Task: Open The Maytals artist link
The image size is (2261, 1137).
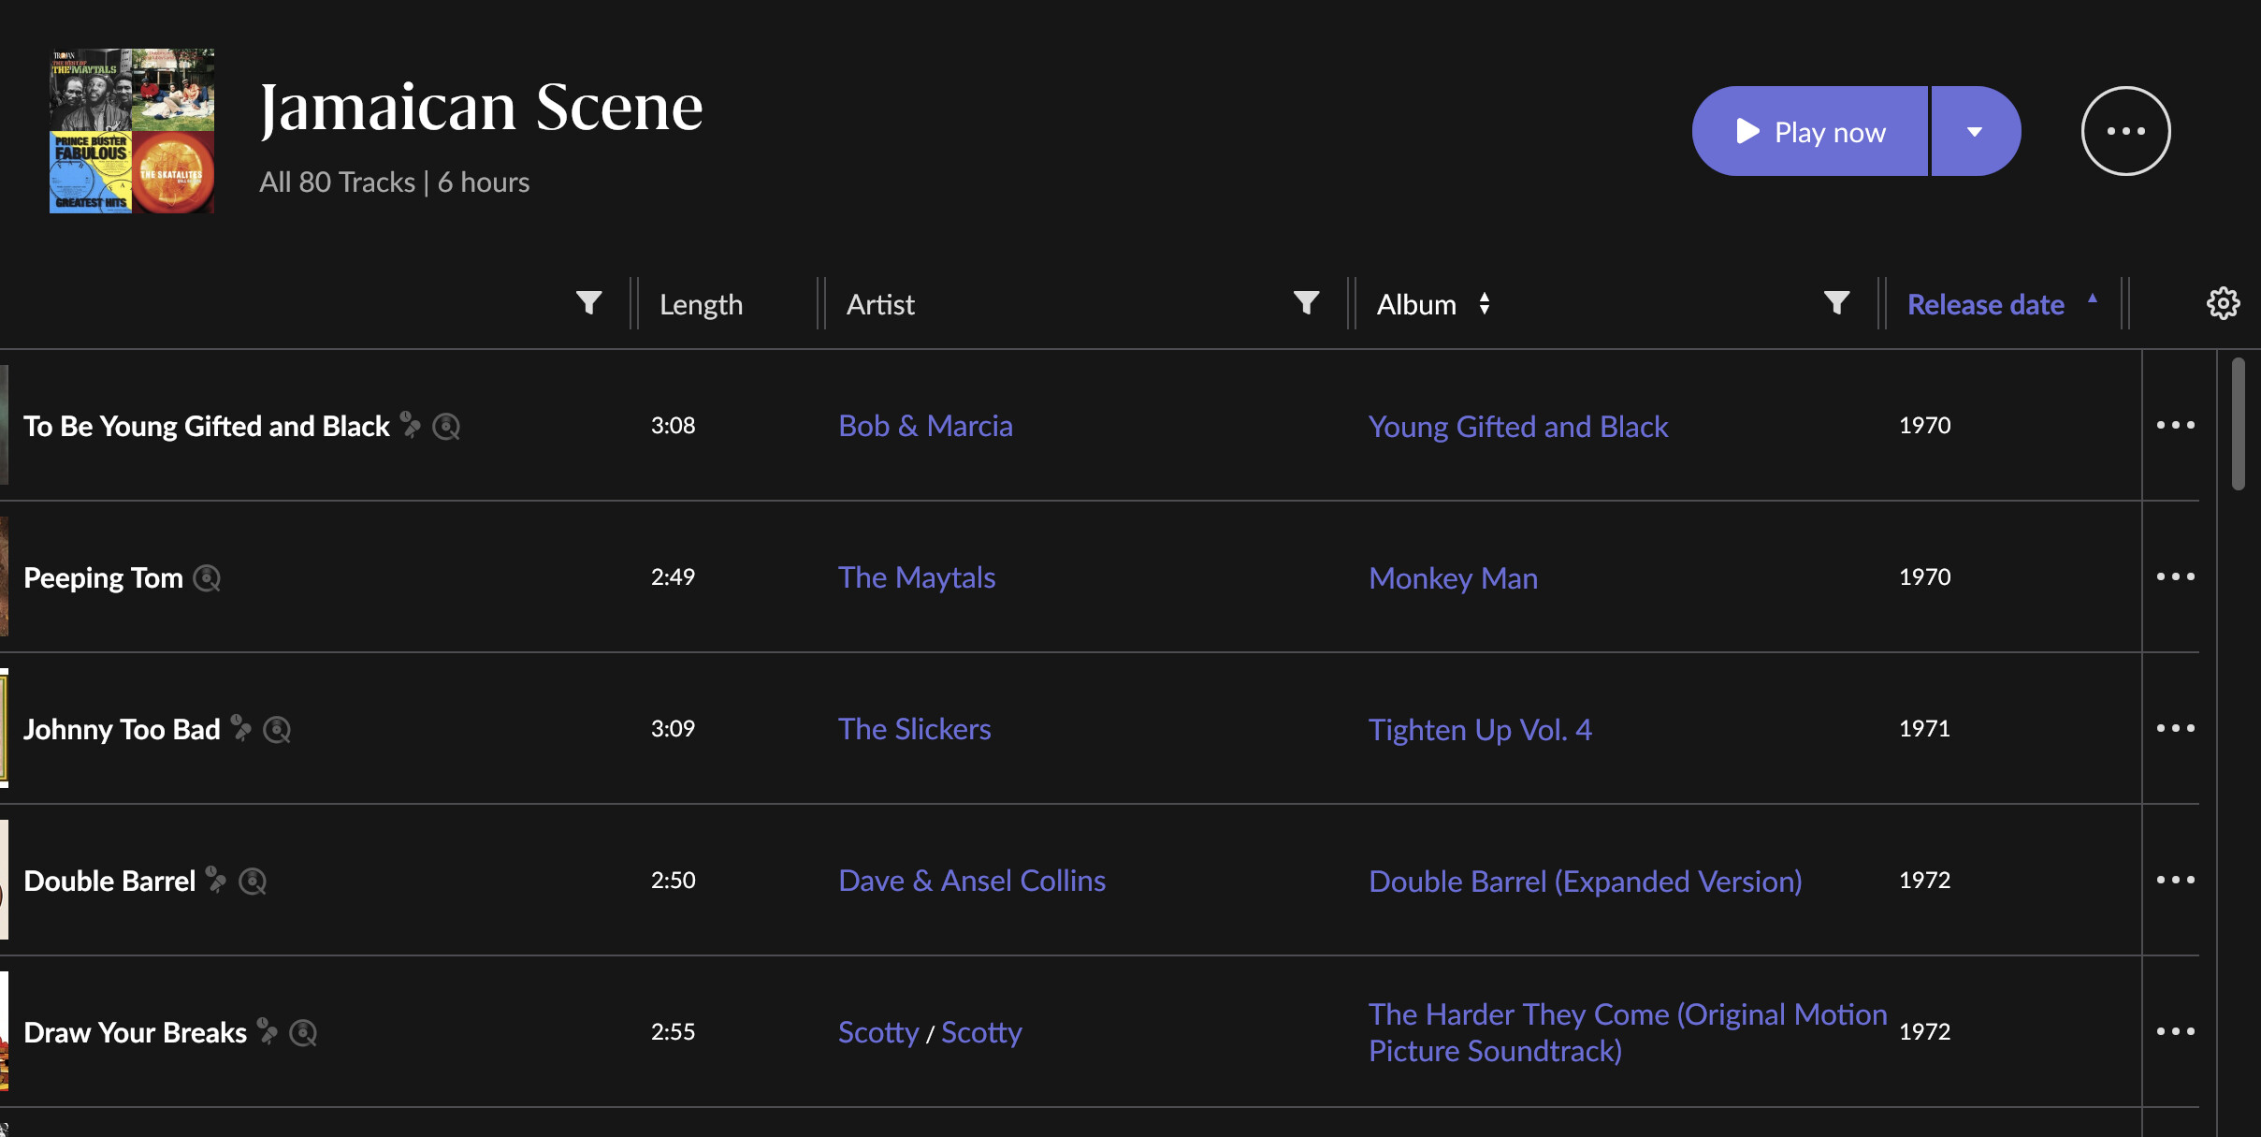Action: [x=916, y=577]
